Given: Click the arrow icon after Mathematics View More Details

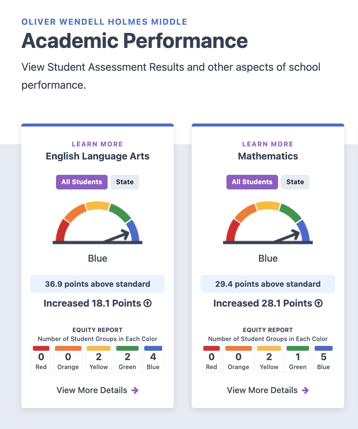Looking at the screenshot, I should (305, 390).
